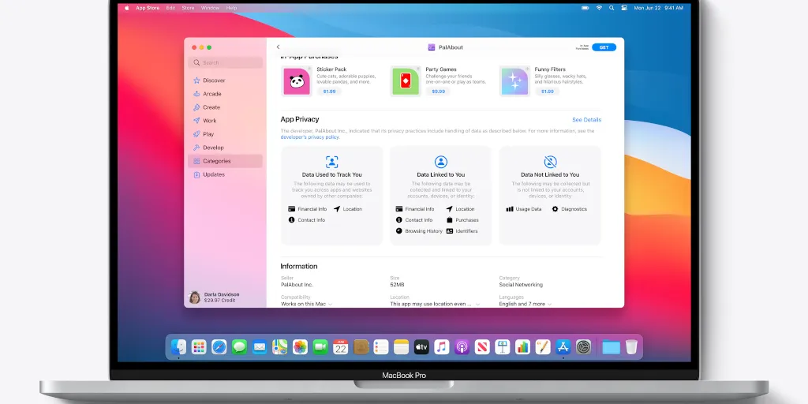Click the PalAbout app icon in title bar
Screen dimensions: 808x404
pos(432,47)
